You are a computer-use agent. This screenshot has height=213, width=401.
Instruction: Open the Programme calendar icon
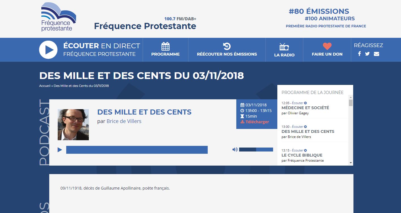point(166,46)
